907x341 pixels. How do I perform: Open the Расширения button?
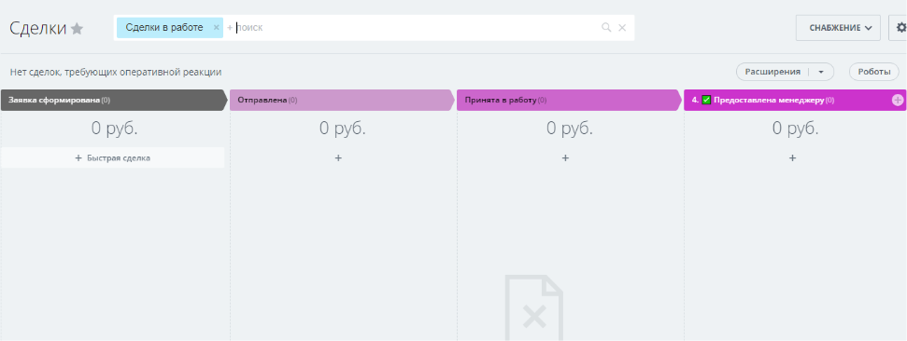pos(772,72)
